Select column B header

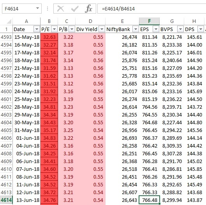49,21
